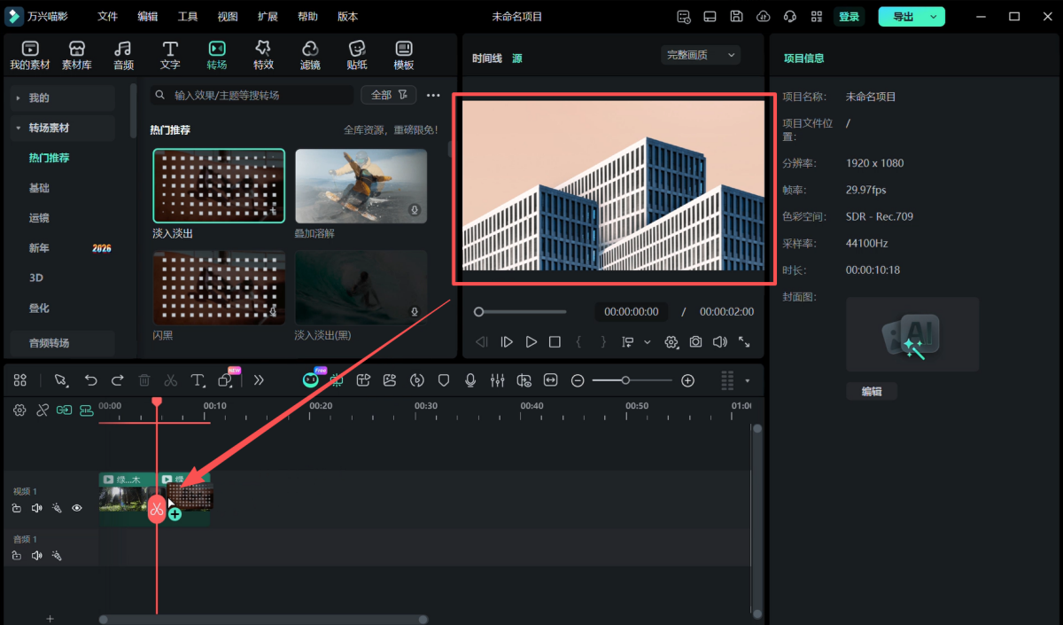This screenshot has width=1063, height=625.
Task: Take a snapshot with the camera icon
Action: click(696, 342)
